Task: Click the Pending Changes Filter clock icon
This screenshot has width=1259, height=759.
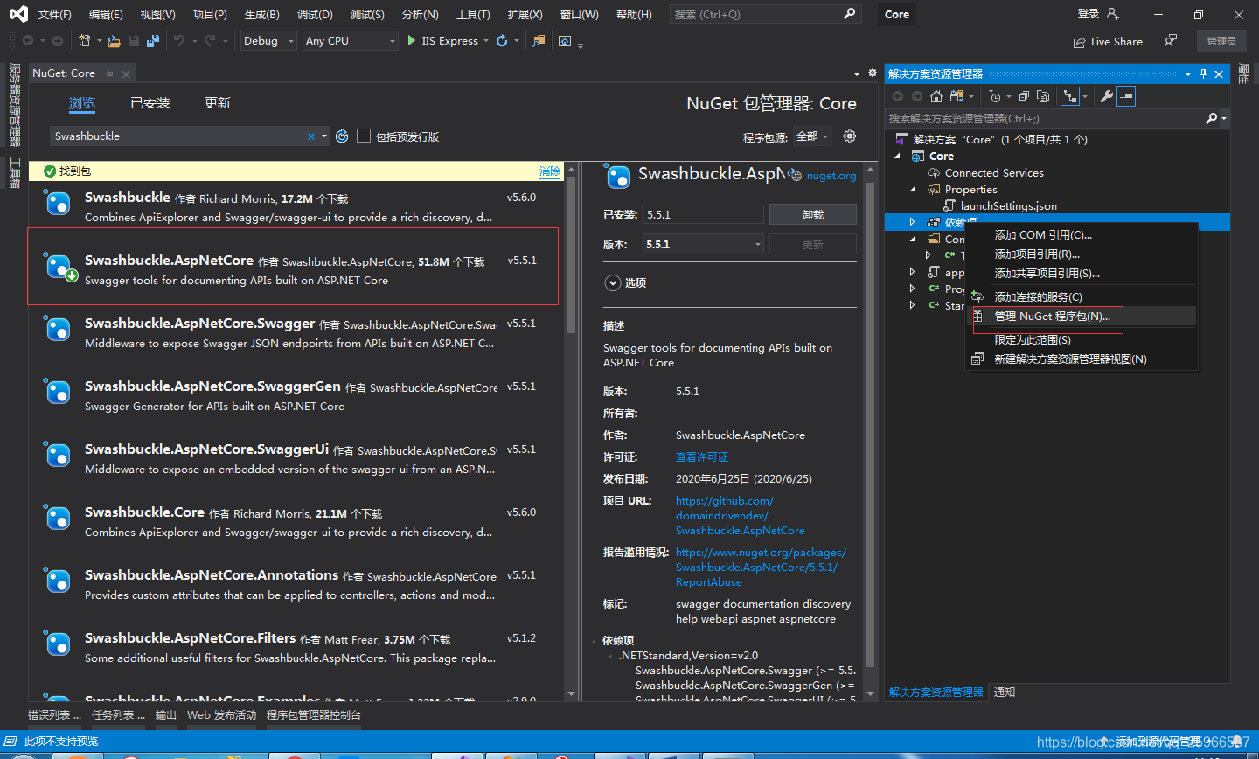Action: click(995, 96)
